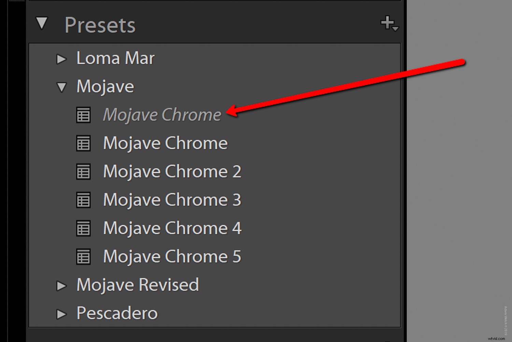Expand the Mojave Revised folder
The image size is (512, 342).
(x=62, y=286)
